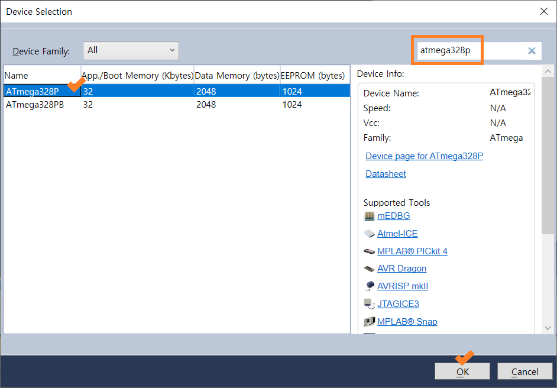557x388 pixels.
Task: Open Device page for ATmega328P link
Action: 424,156
